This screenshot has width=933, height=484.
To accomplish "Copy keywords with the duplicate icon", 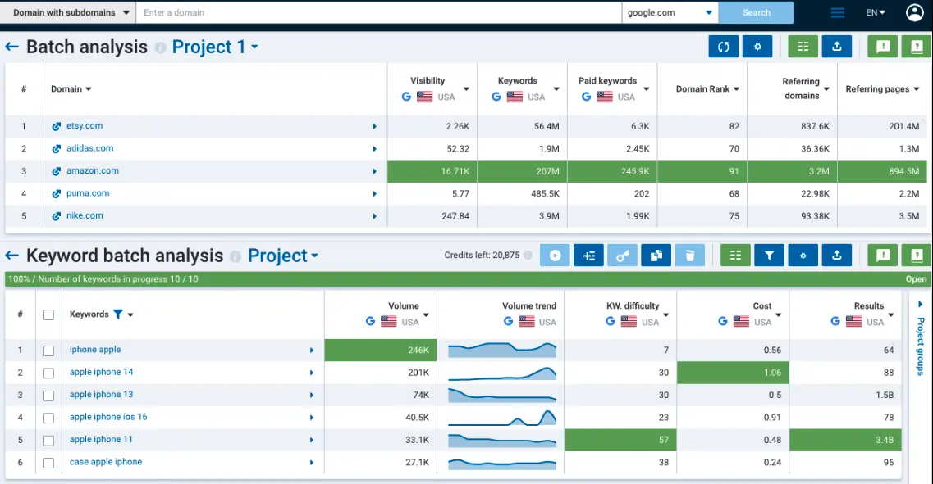I will tap(656, 255).
